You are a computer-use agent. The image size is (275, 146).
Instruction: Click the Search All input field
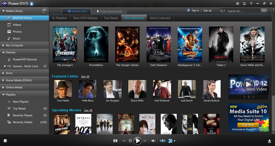point(243,11)
